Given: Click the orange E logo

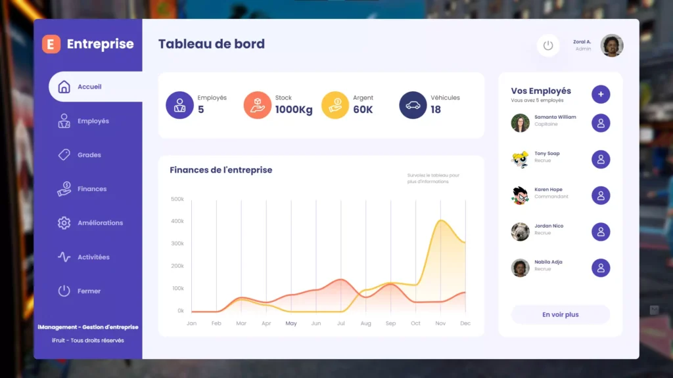Looking at the screenshot, I should 51,45.
